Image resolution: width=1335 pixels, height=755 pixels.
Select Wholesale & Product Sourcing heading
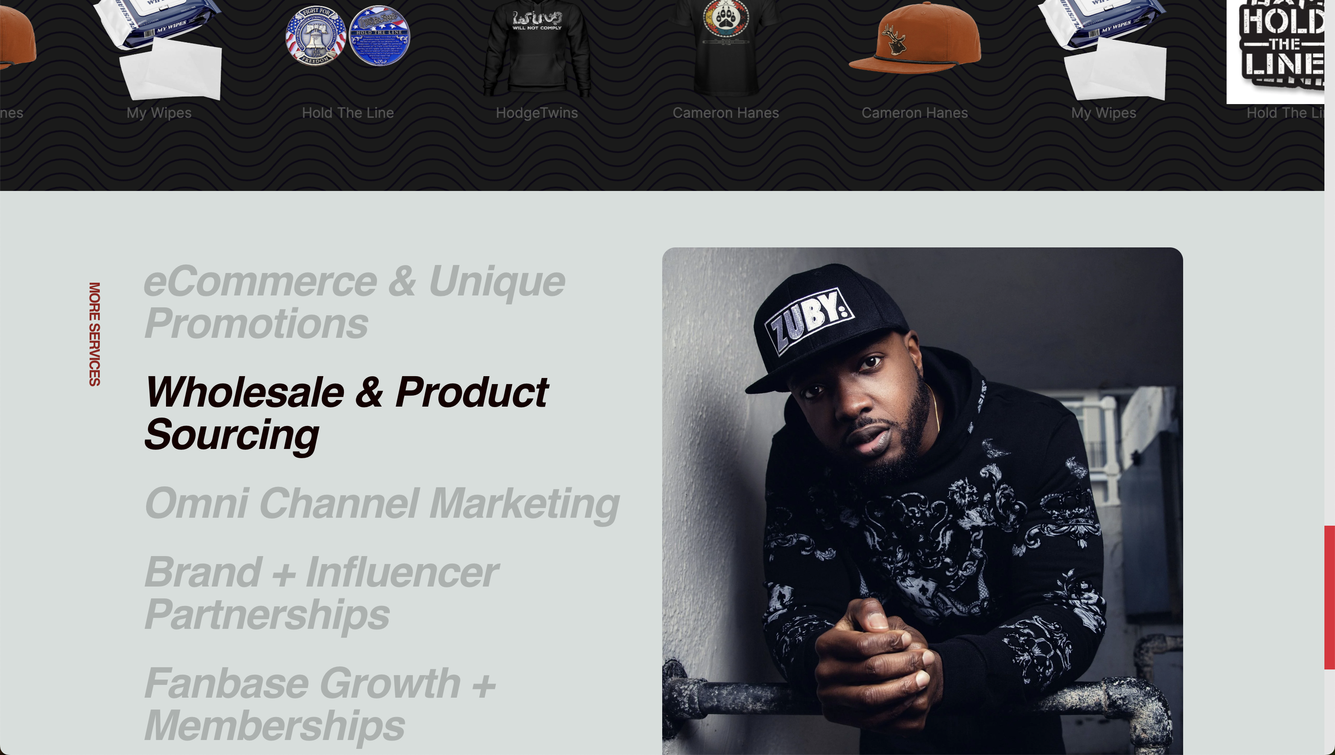coord(346,413)
